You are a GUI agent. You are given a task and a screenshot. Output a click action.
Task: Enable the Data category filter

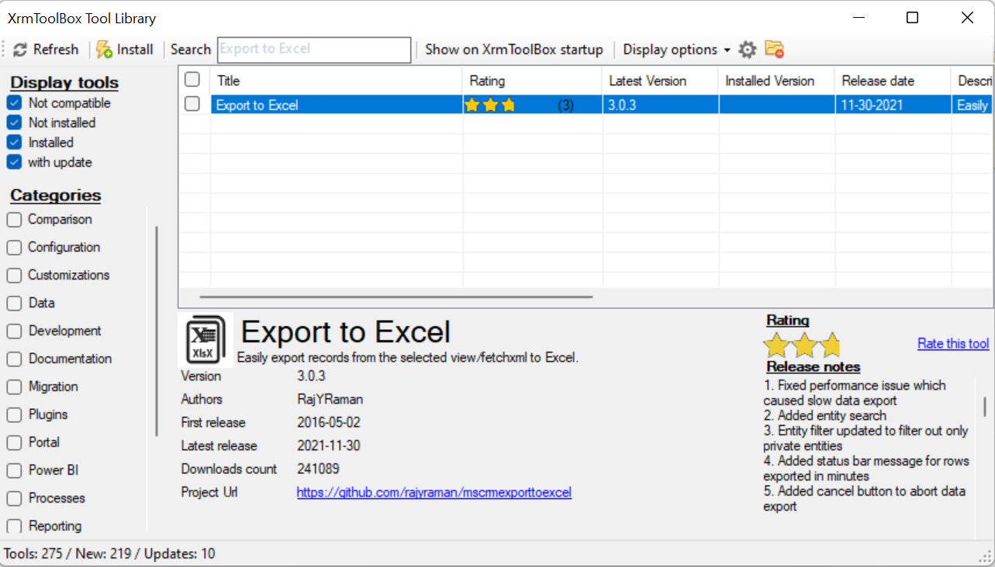coord(13,303)
